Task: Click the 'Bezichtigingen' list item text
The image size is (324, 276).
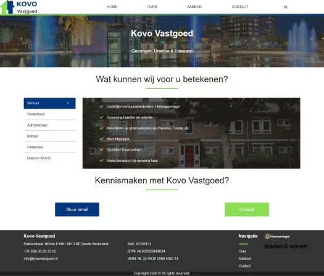Action: coord(118,139)
